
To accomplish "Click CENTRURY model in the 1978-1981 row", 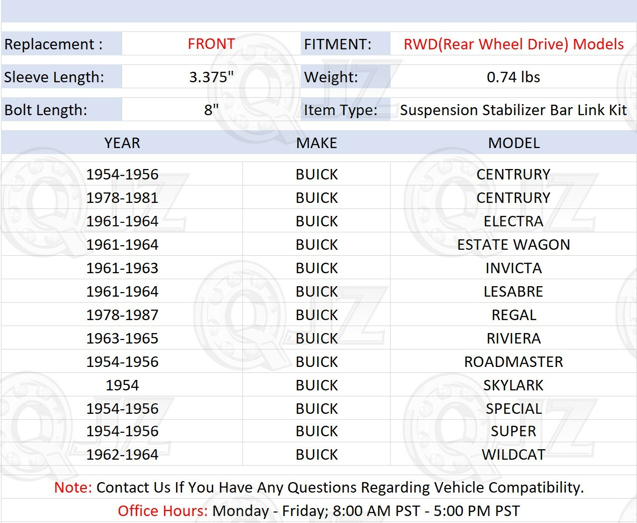I will click(513, 197).
